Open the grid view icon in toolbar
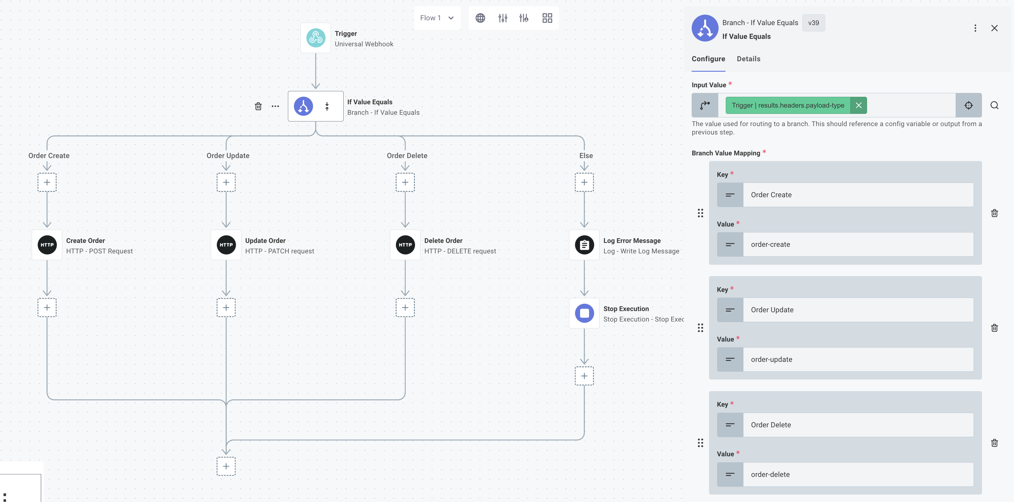Viewport: 1014px width, 502px height. coord(547,18)
